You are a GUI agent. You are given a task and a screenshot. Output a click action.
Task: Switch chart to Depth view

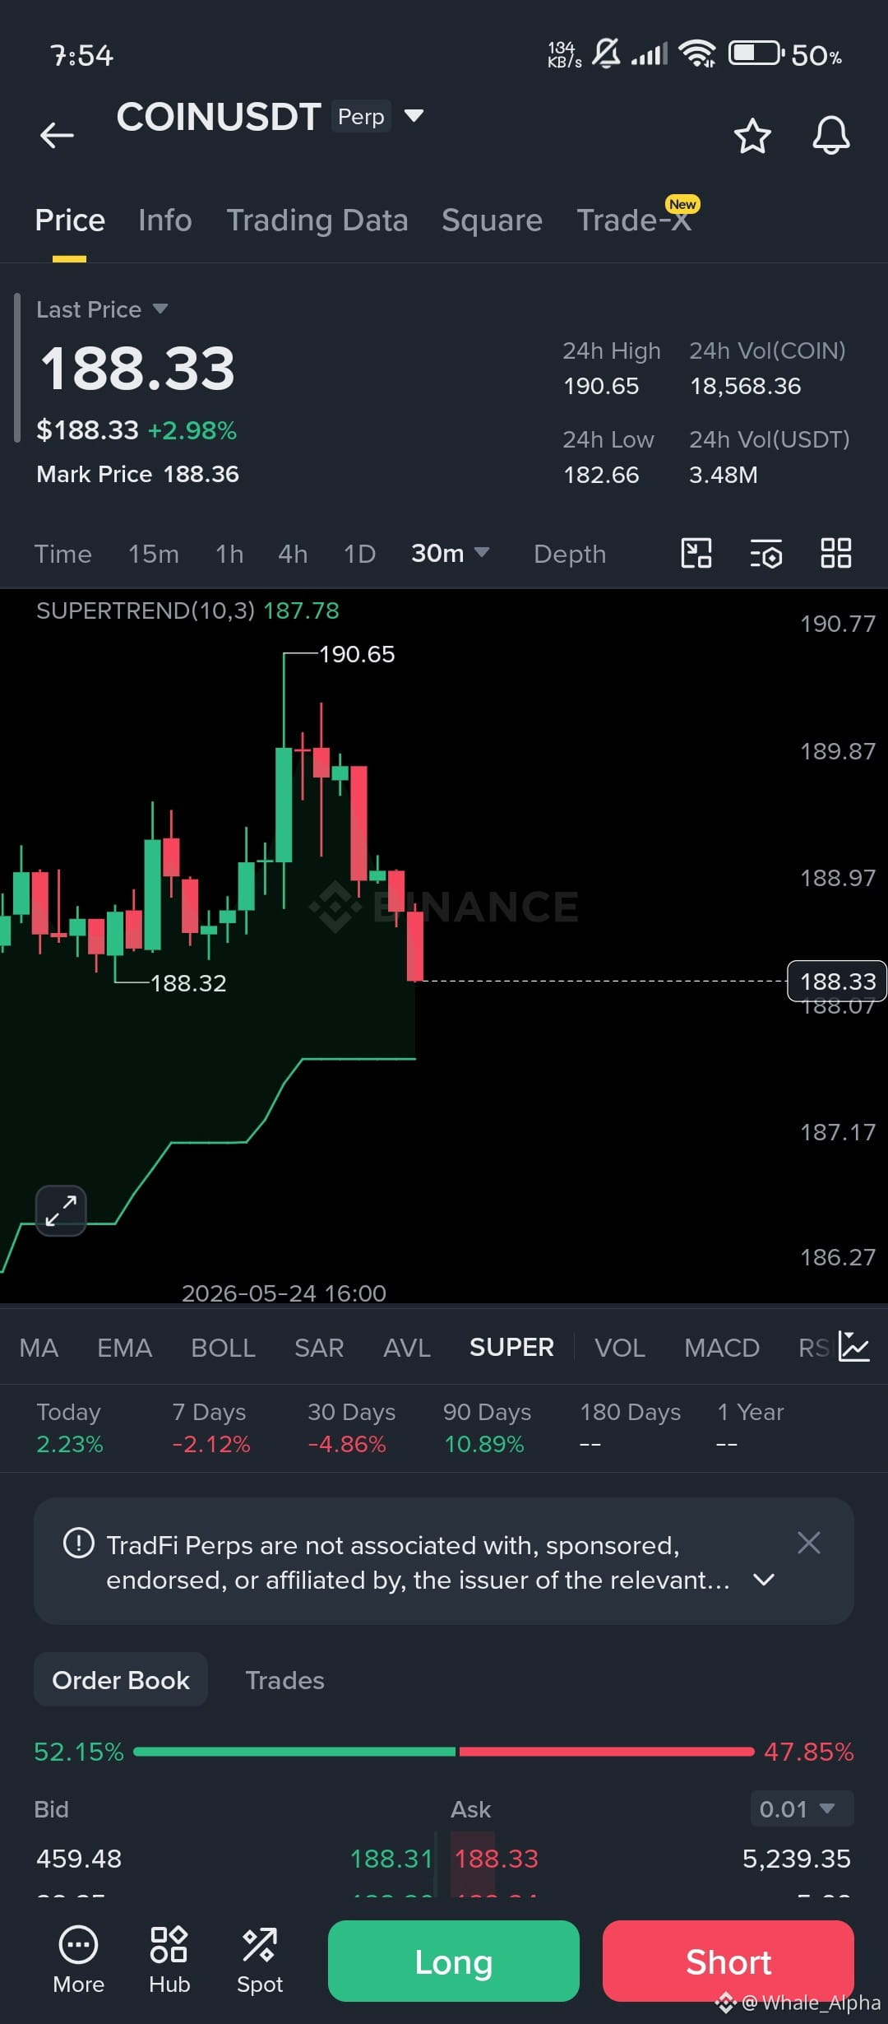coord(570,554)
